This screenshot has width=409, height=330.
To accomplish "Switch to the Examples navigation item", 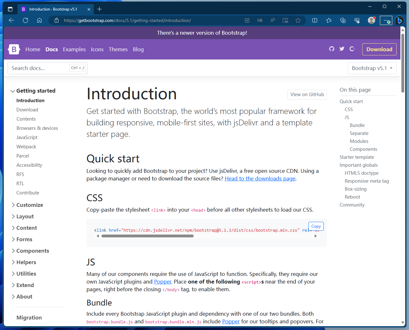I will [74, 49].
